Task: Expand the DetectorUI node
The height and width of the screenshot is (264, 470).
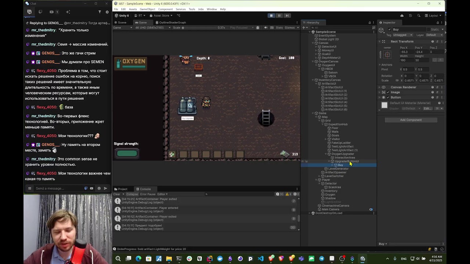Action: click(316, 47)
